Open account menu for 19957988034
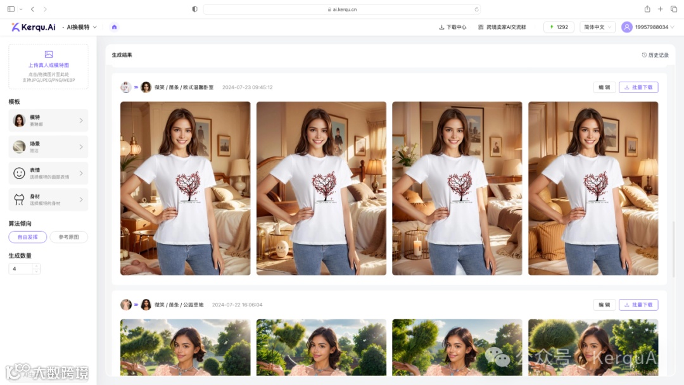 tap(654, 27)
